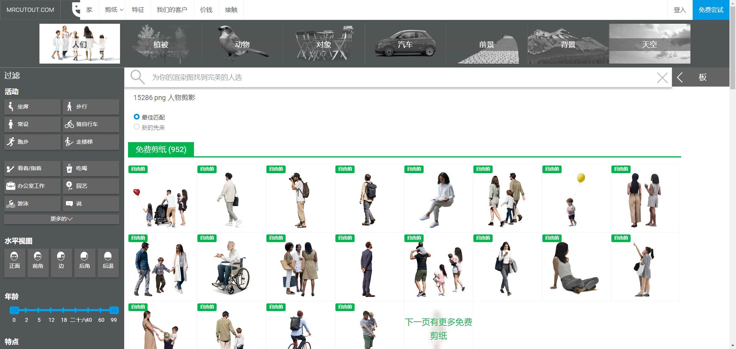This screenshot has width=736, height=349.
Task: Switch to the 人们 people category
Action: point(80,44)
